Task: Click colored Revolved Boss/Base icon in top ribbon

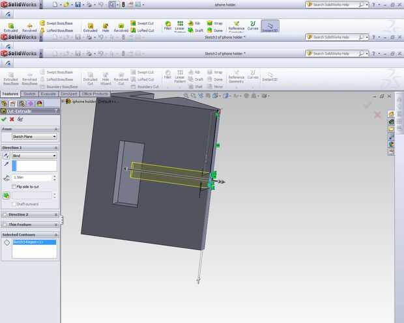Action: coord(29,27)
